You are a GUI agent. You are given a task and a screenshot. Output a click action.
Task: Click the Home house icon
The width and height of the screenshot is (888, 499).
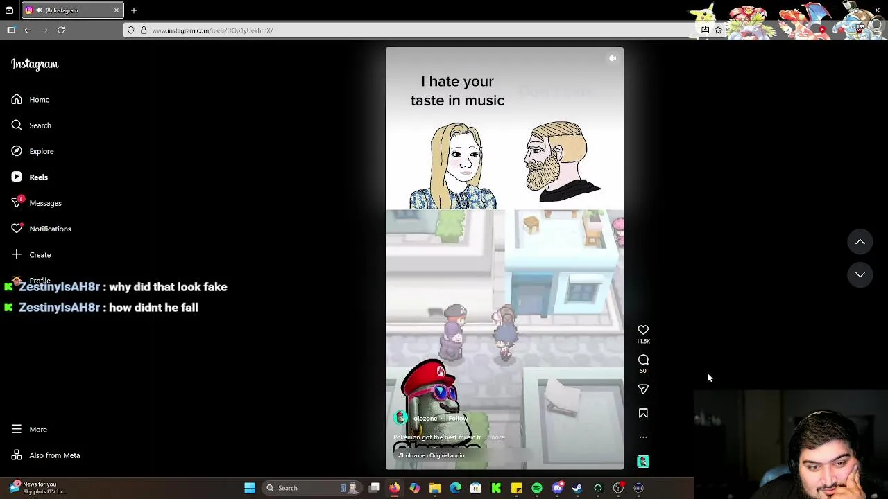click(17, 100)
